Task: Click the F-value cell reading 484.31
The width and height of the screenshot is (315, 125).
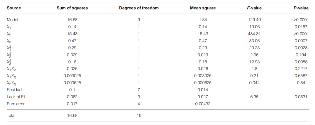Action: pyautogui.click(x=254, y=34)
